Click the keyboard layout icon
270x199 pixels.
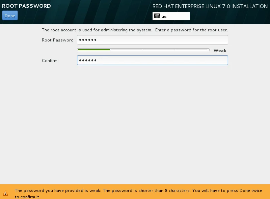pos(157,16)
